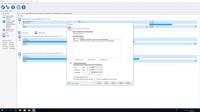Click the Image this disk icon
This screenshot has width=200, height=112.
[x=36, y=33]
